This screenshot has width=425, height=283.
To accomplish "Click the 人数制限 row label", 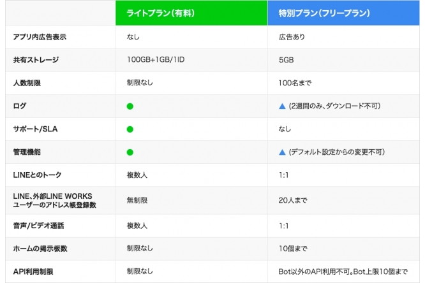I will (x=27, y=83).
